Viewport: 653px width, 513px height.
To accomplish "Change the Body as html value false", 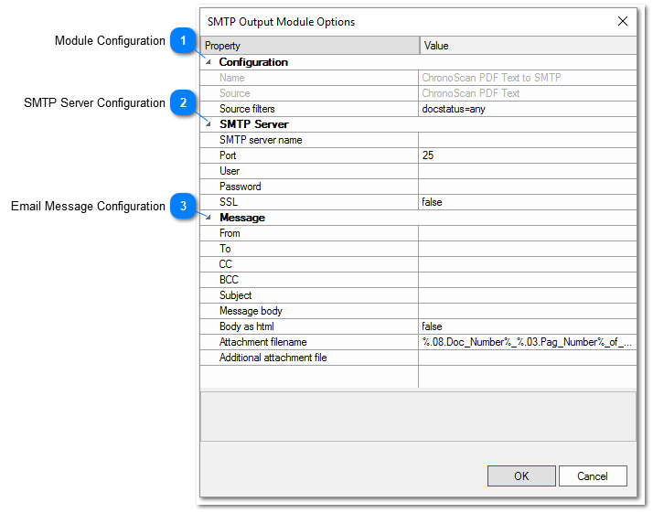I will click(x=527, y=326).
